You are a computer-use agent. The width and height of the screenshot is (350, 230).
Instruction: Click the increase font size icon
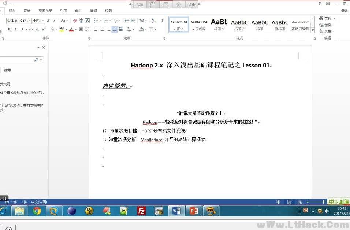pos(48,21)
